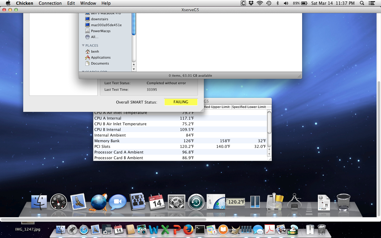Select the Memory Bank temperature row
Image resolution: width=381 pixels, height=238 pixels.
180,141
